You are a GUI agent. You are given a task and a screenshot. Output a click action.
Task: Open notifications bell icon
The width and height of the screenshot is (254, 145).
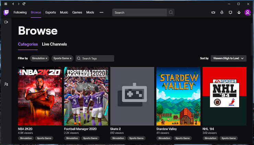(x=222, y=12)
